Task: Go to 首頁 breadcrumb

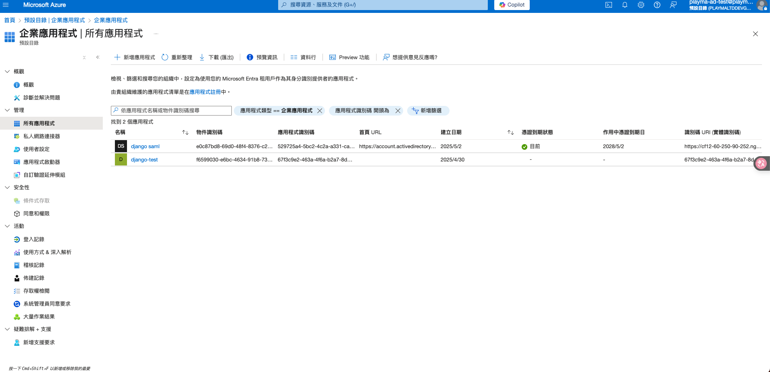Action: 10,20
